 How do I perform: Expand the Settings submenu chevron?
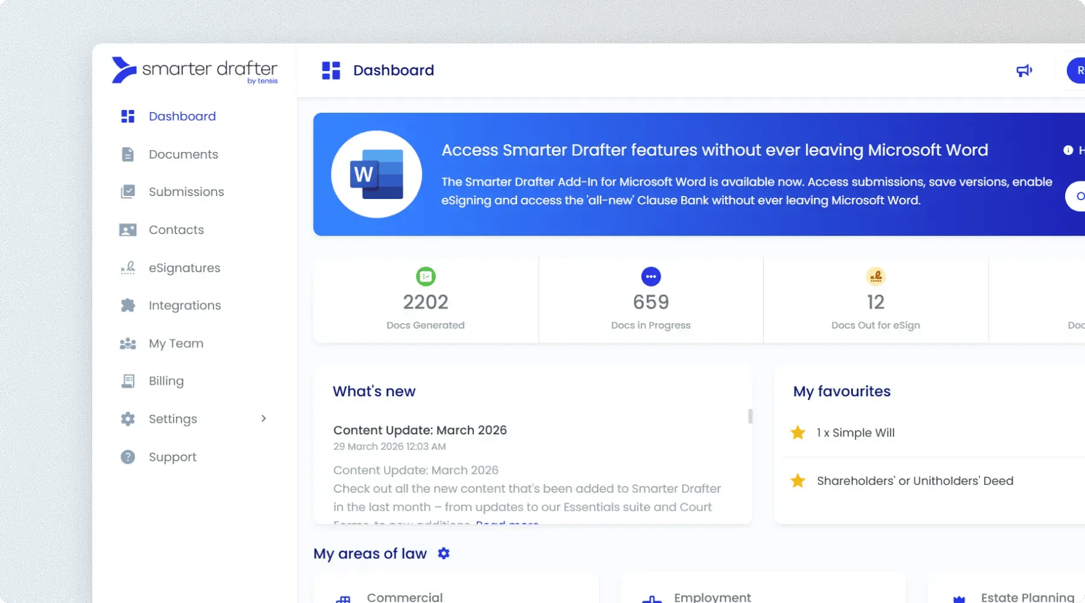pos(263,418)
